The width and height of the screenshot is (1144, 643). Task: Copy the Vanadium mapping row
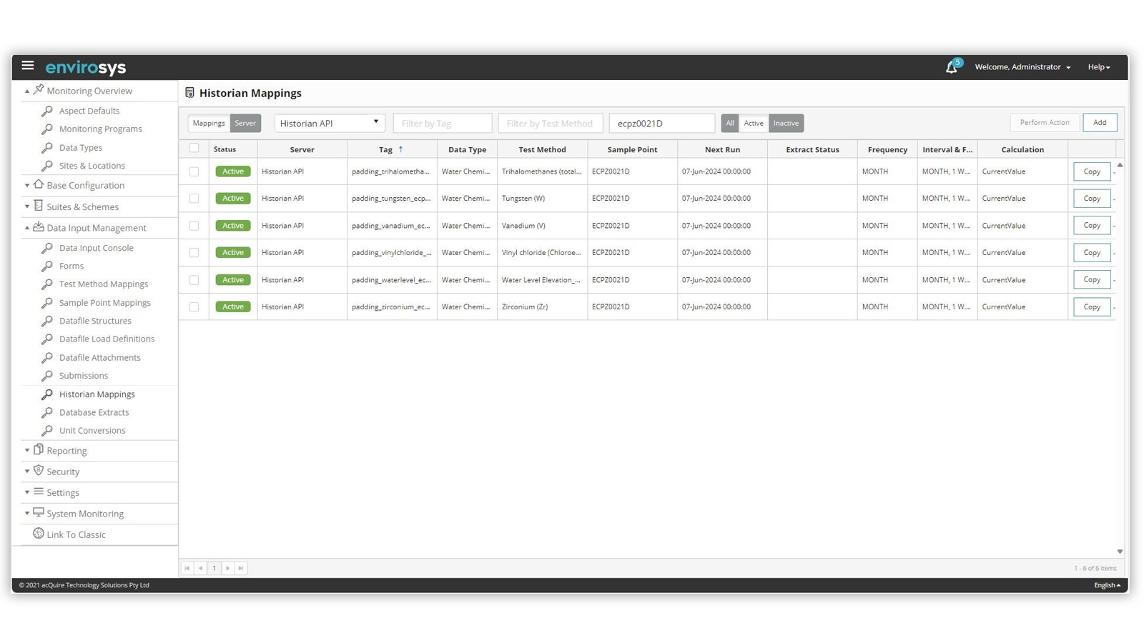1091,226
